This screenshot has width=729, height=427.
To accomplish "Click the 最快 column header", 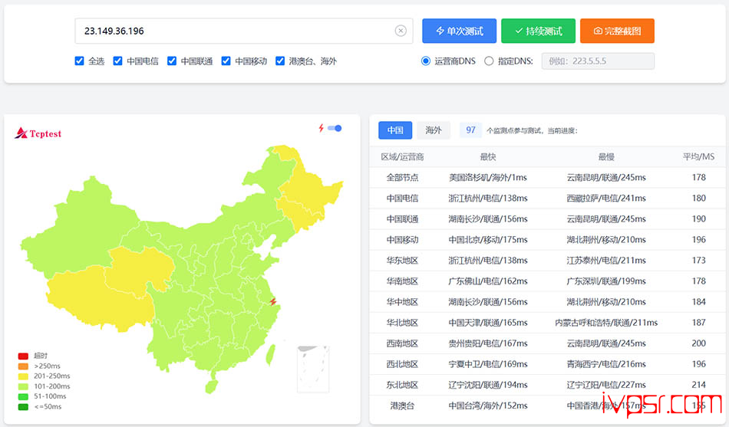I will point(488,157).
